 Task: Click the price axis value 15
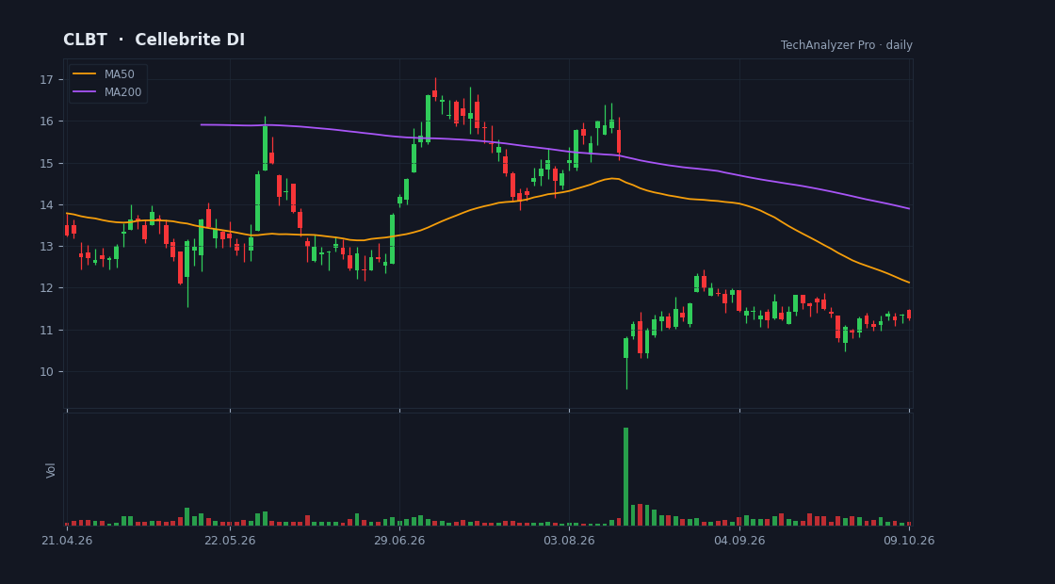click(x=46, y=163)
